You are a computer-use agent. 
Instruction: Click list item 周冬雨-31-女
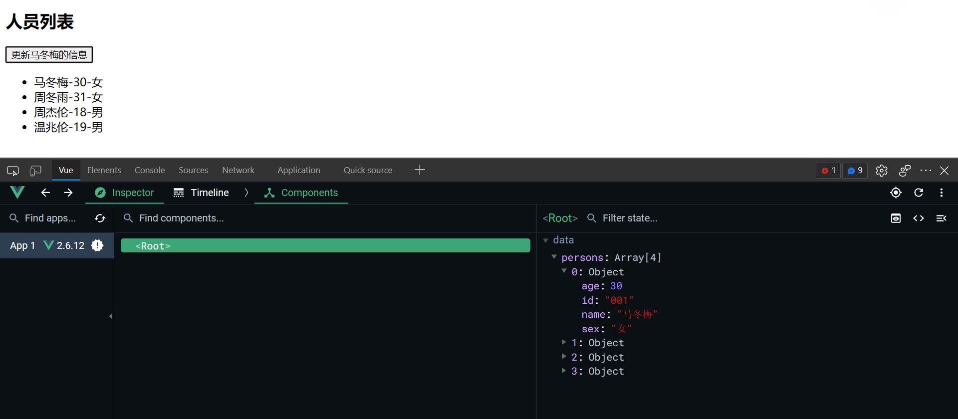point(68,97)
